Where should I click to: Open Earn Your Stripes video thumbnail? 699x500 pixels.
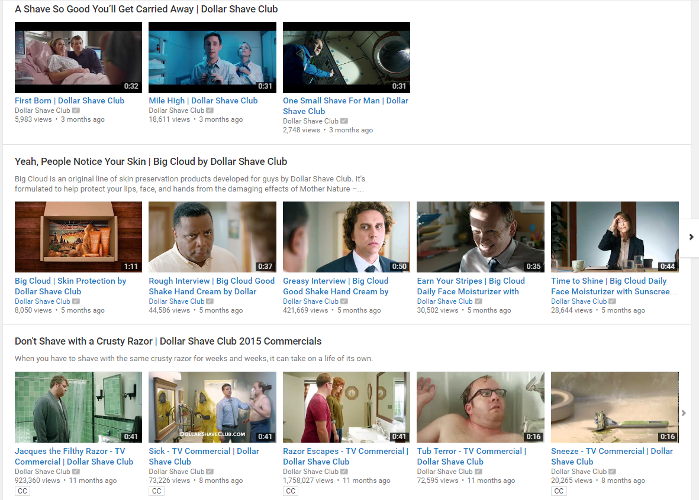coord(481,237)
